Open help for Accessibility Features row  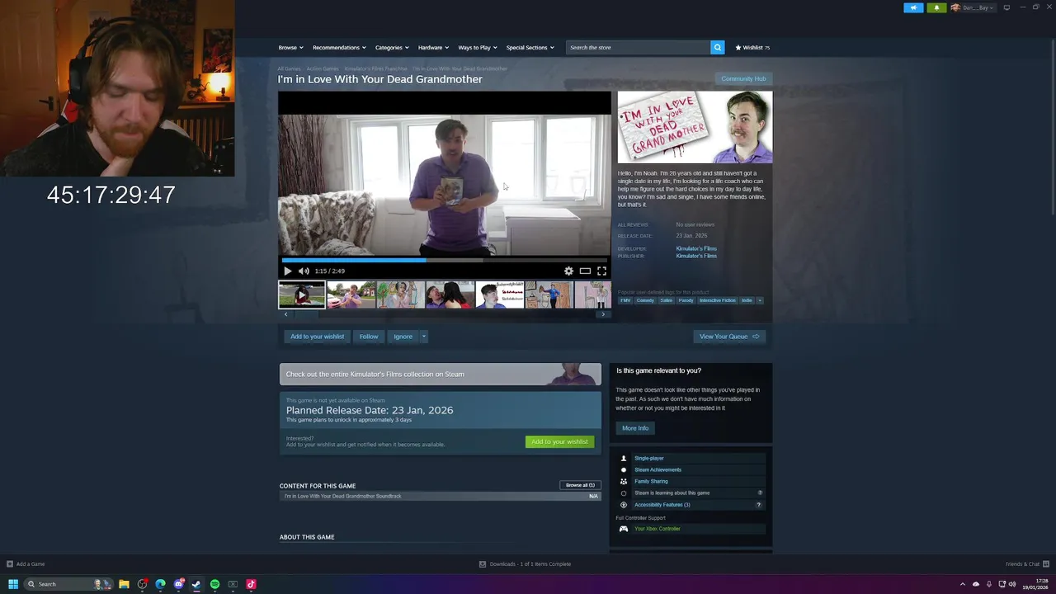pyautogui.click(x=759, y=504)
